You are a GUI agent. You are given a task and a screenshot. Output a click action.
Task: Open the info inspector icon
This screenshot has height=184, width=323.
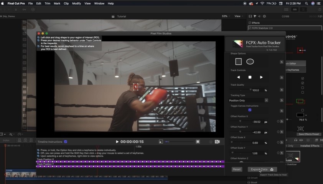(264, 16)
